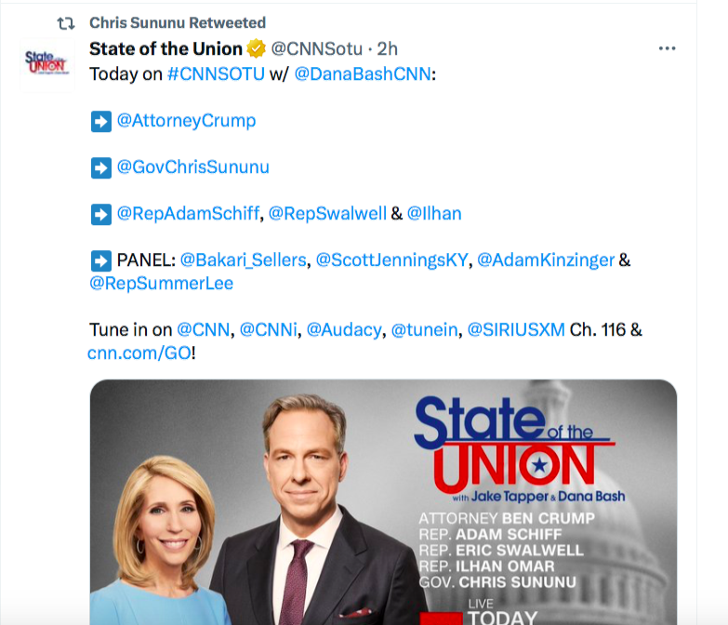Open the #CNNSOTU hashtag

[215, 73]
